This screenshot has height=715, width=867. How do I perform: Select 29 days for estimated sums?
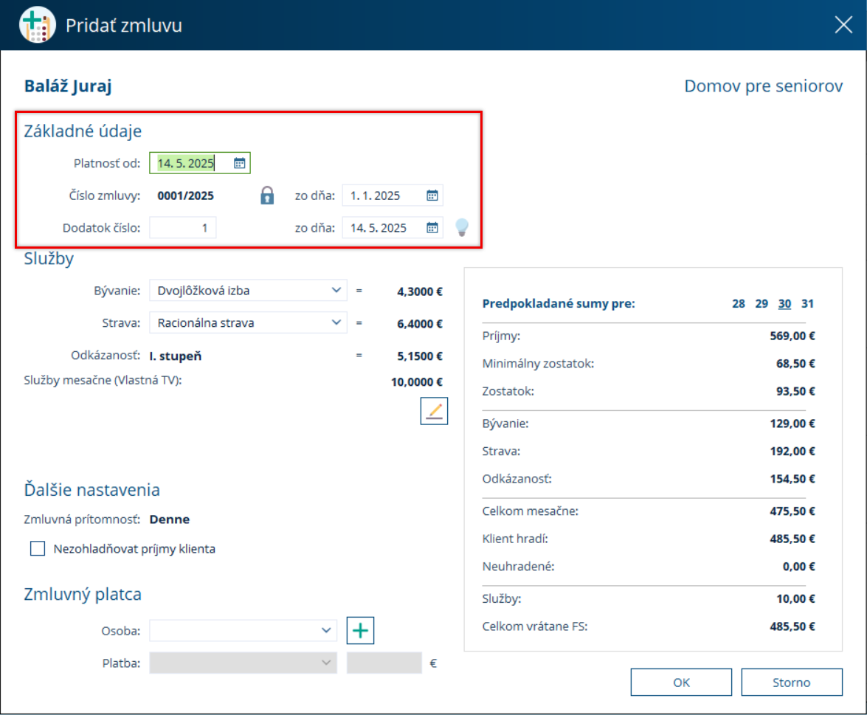761,303
